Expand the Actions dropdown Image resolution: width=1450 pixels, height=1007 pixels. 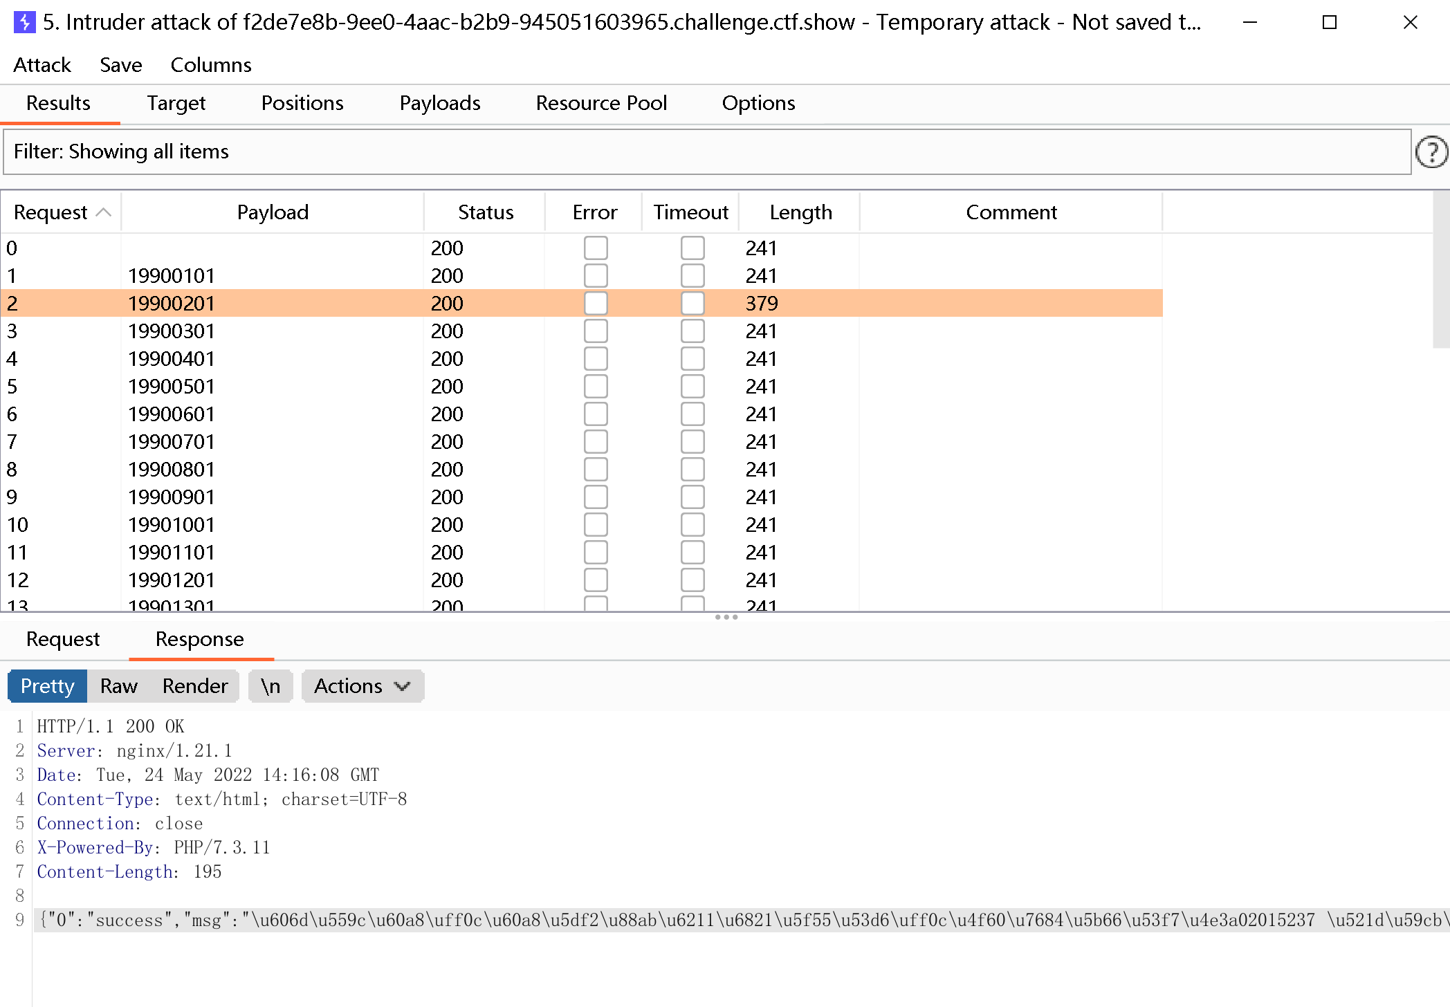coord(362,686)
